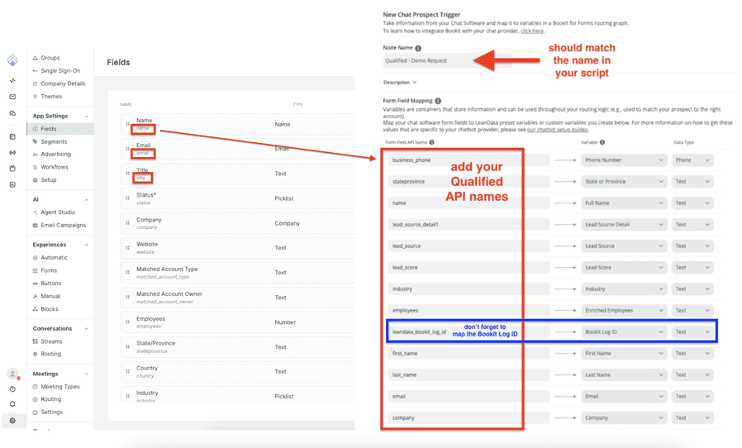Open the Bookit Log ID variable dropdown
The height and width of the screenshot is (448, 742).
point(624,332)
